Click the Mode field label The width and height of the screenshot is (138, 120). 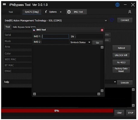click(x=8, y=41)
